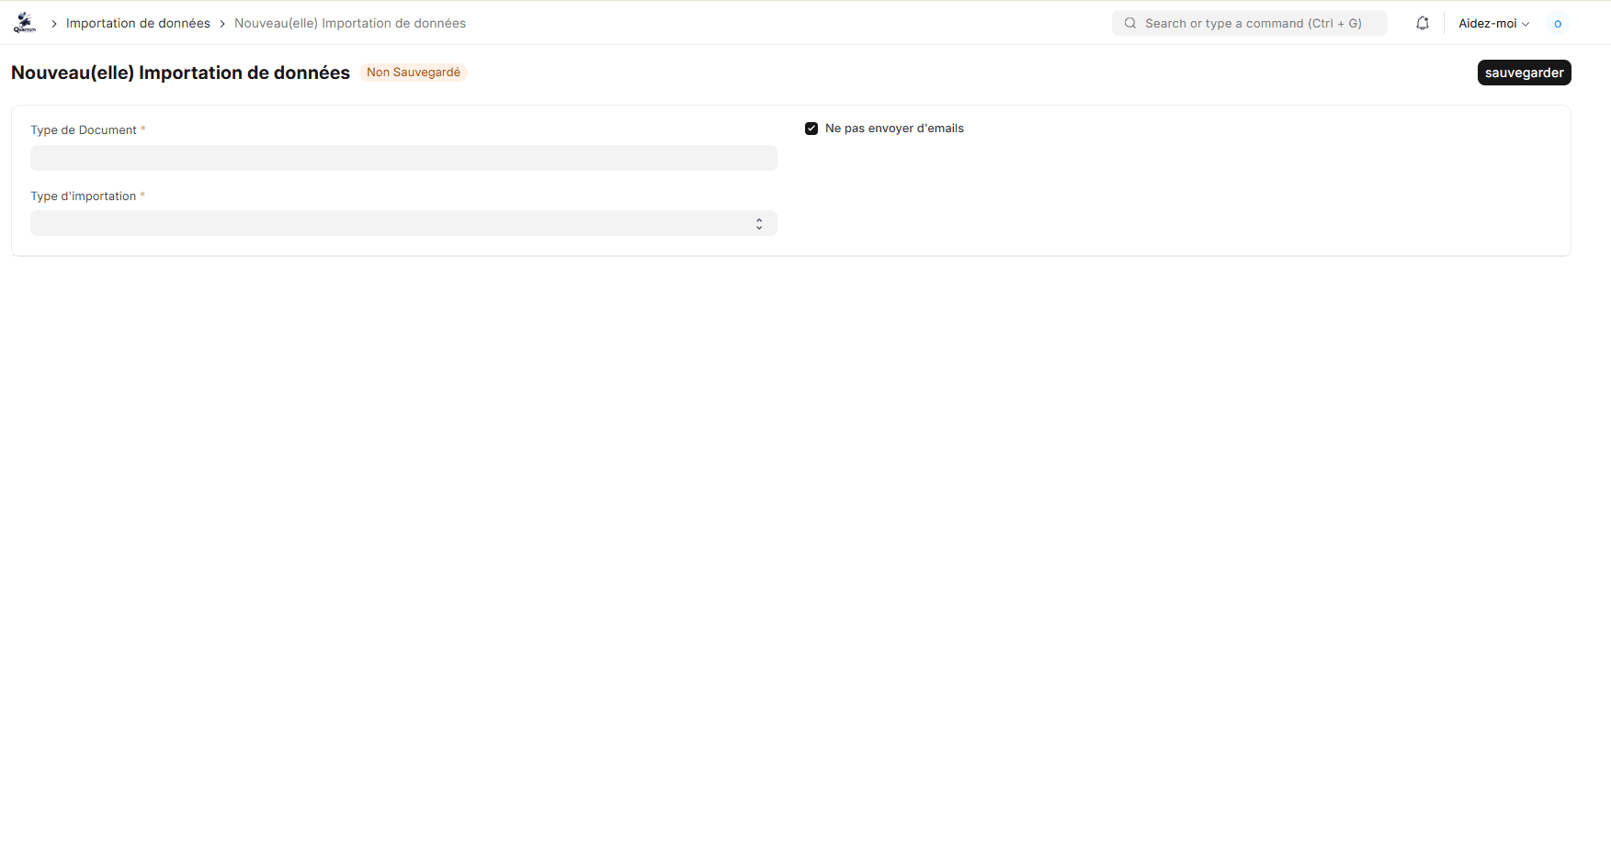Click the Type de Document label

point(84,130)
